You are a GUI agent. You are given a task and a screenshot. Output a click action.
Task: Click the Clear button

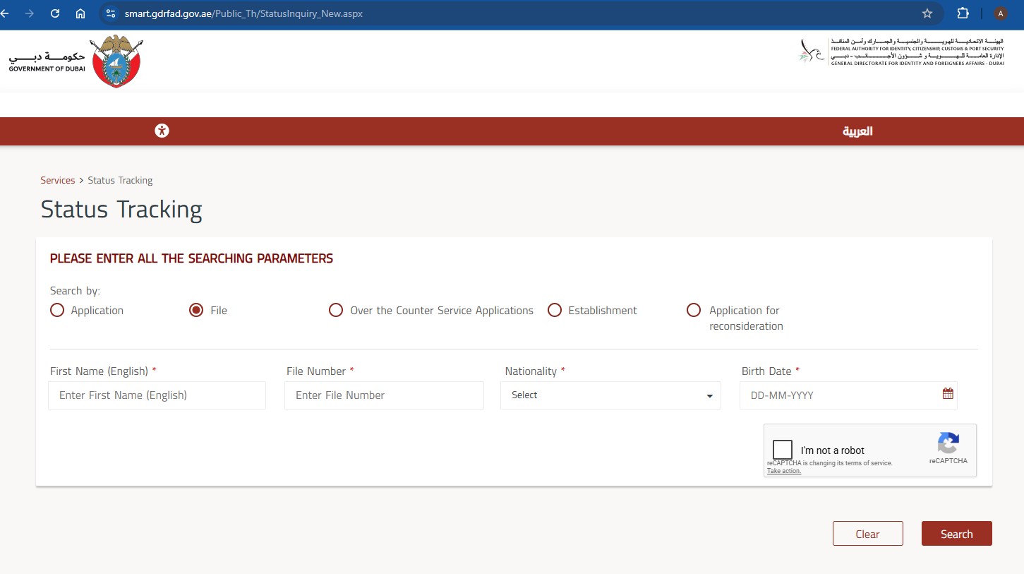click(x=867, y=534)
